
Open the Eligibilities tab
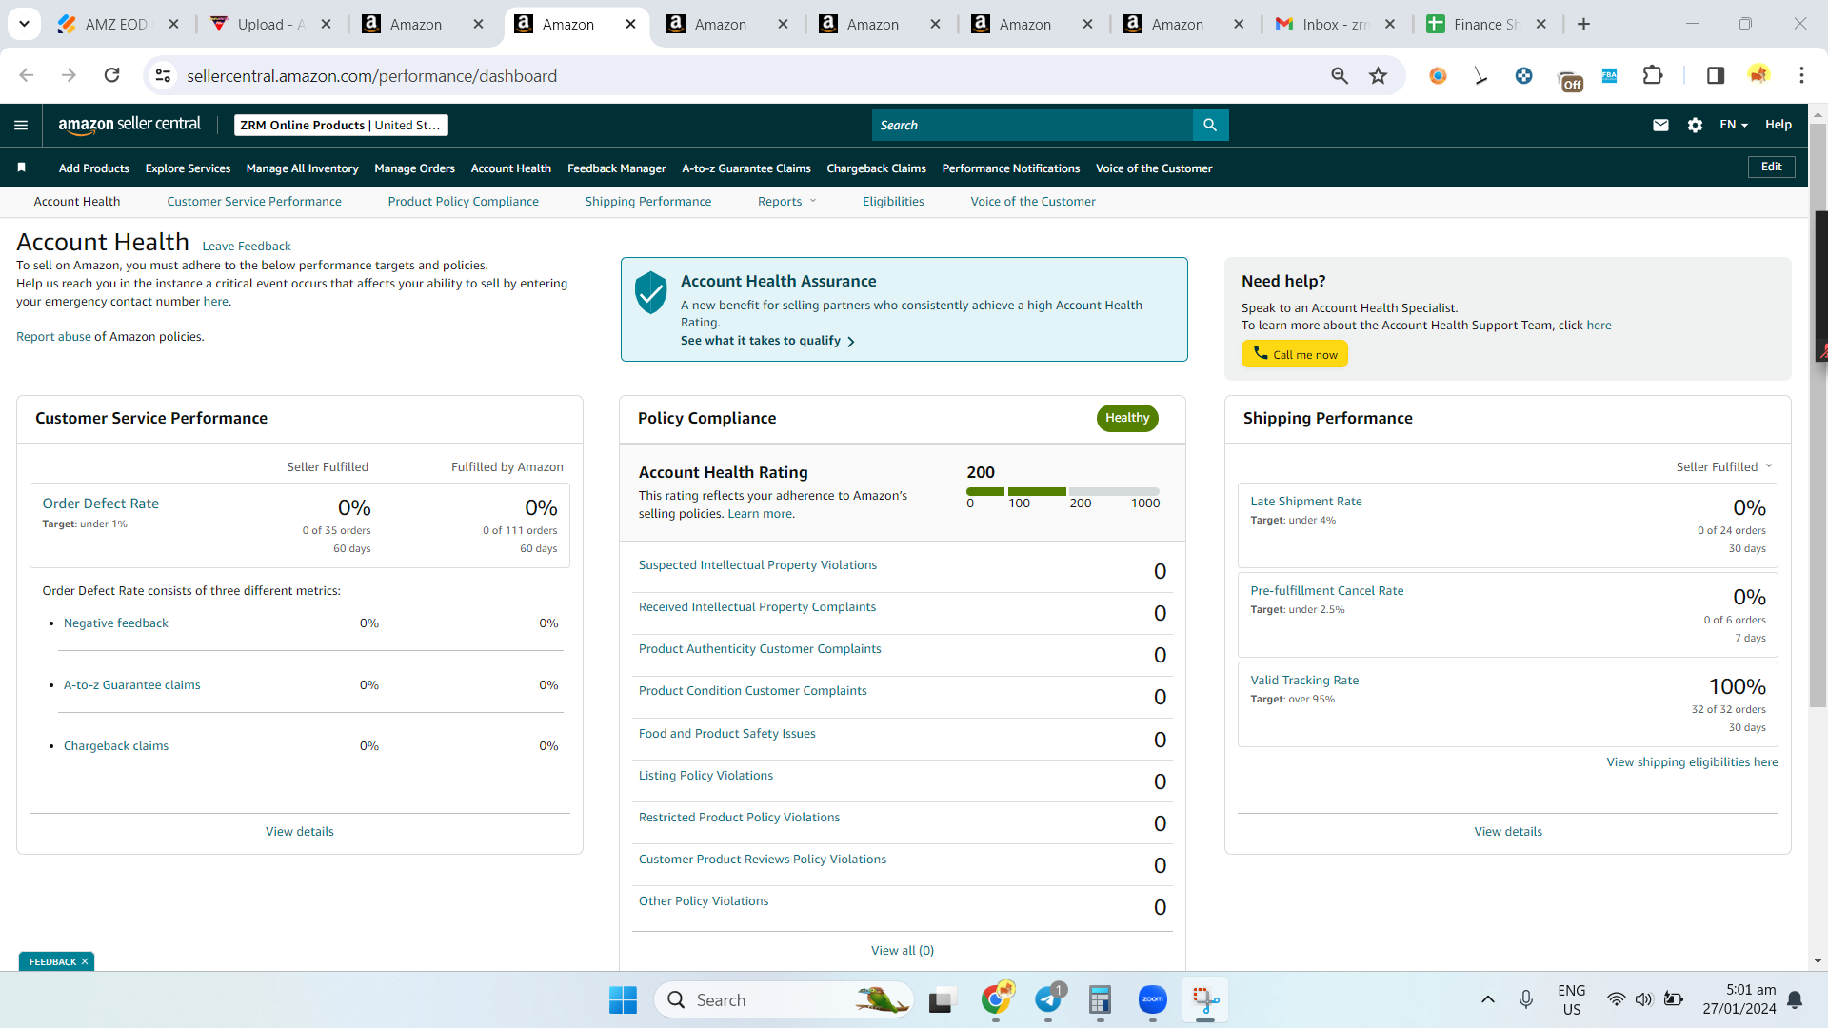[893, 201]
